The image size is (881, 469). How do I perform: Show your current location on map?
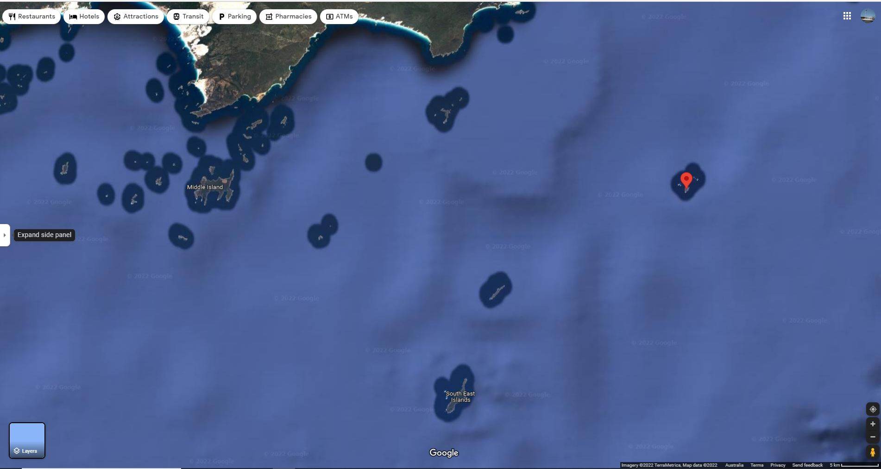[873, 409]
